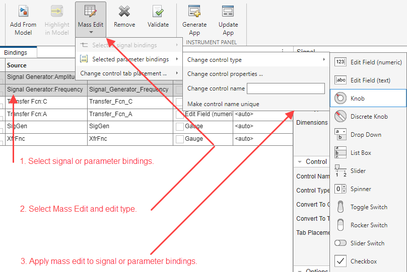Collapse the Control section
The height and width of the screenshot is (272, 407).
300,162
